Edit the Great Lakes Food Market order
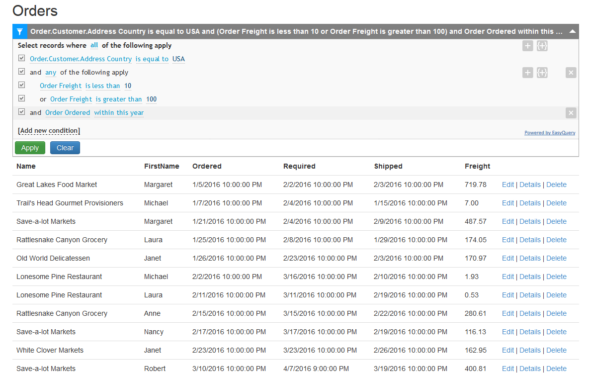Screen dimensions: 589x373 [507, 185]
